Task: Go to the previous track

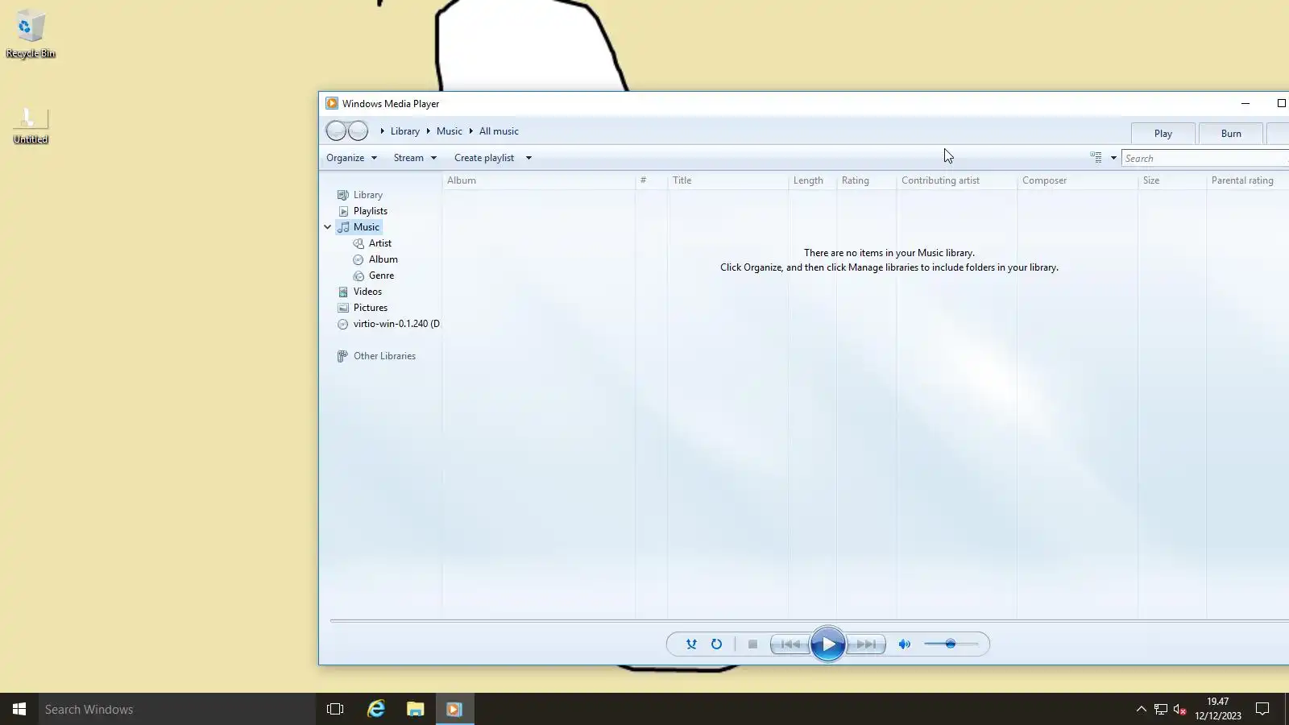Action: [x=790, y=644]
